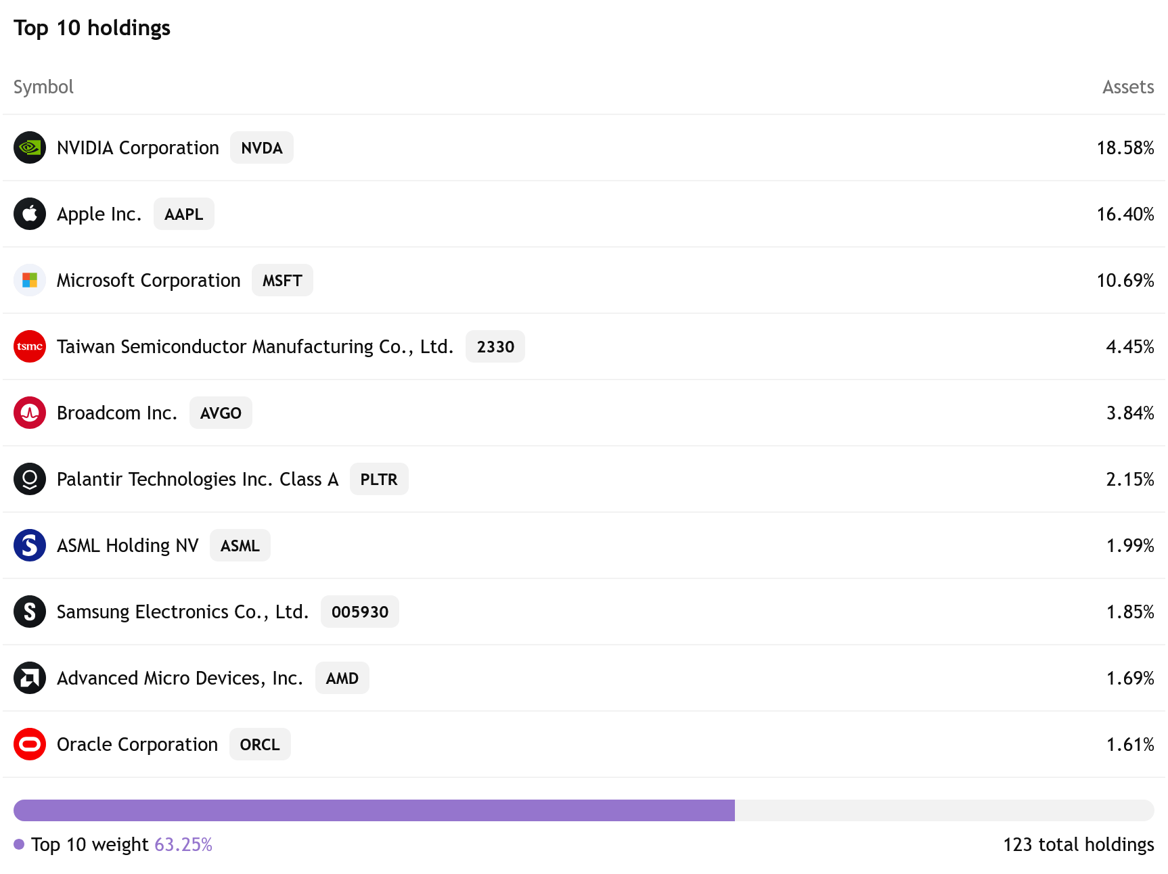Click the Palantir logo icon
Image resolution: width=1168 pixels, height=874 pixels.
click(30, 479)
